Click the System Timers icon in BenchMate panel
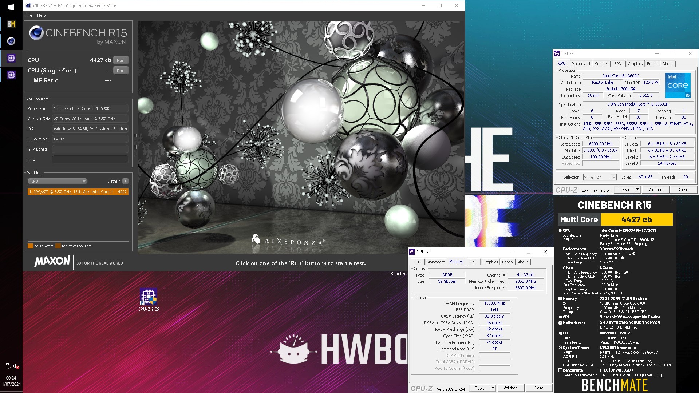This screenshot has height=393, width=699. click(560, 348)
